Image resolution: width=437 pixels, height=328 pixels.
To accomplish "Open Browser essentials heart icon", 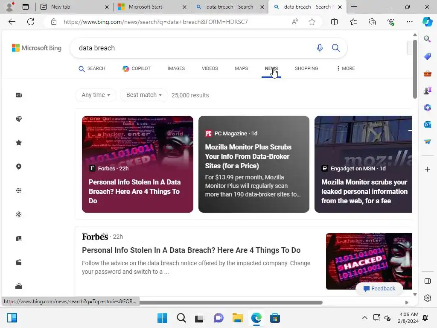I will point(391,22).
